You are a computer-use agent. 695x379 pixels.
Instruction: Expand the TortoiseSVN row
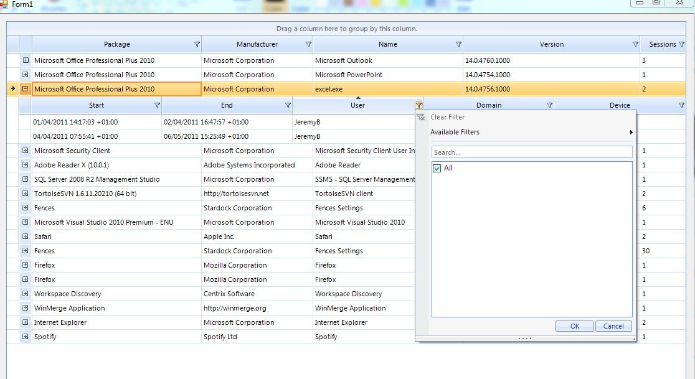tap(26, 194)
